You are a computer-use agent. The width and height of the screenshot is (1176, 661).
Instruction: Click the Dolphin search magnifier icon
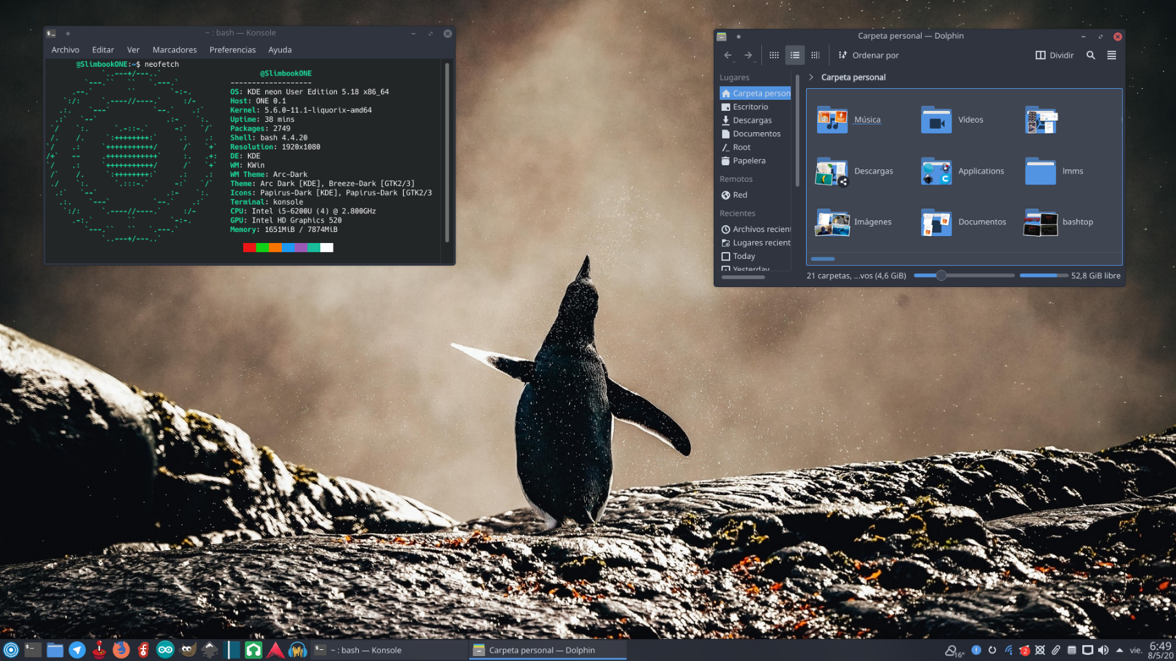tap(1091, 55)
